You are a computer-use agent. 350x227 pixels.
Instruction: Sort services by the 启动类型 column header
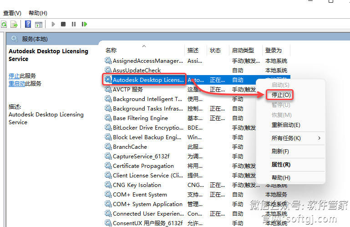pos(243,50)
